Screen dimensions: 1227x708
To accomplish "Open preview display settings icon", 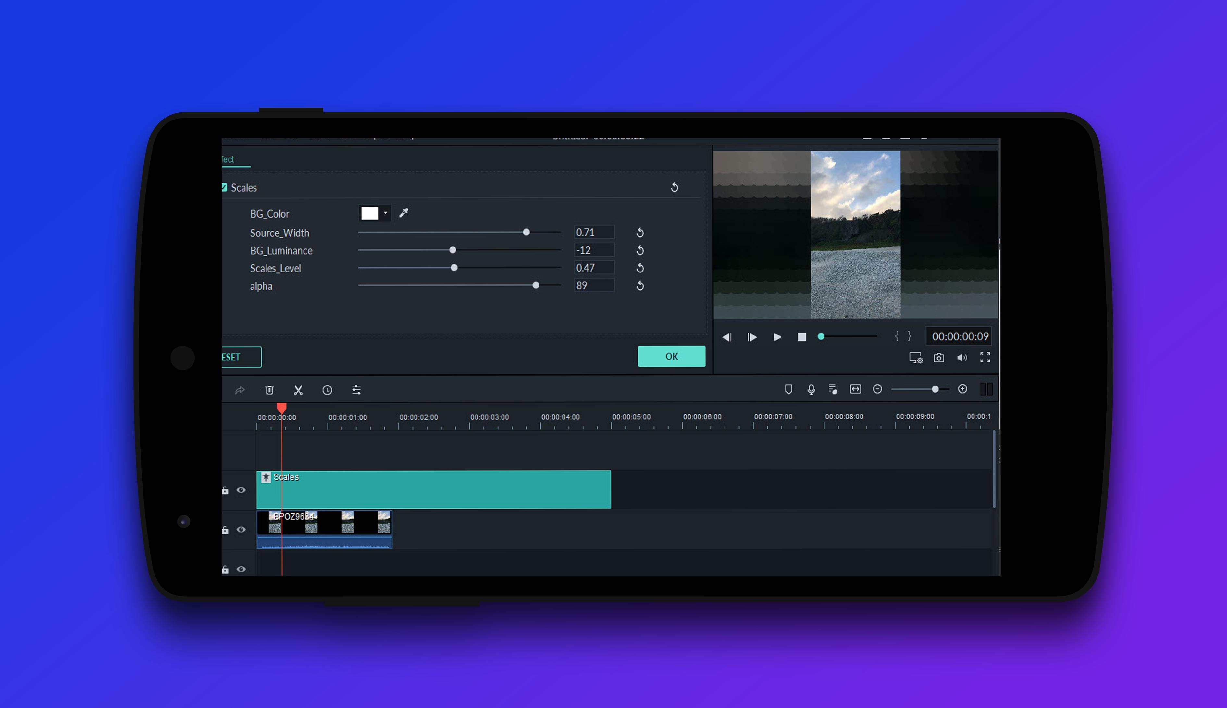I will pyautogui.click(x=915, y=358).
